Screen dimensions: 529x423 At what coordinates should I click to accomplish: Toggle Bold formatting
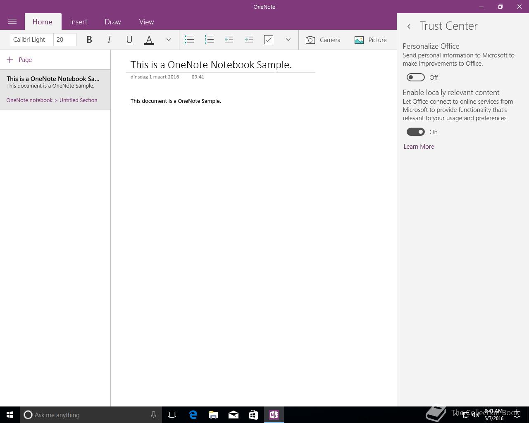point(89,40)
